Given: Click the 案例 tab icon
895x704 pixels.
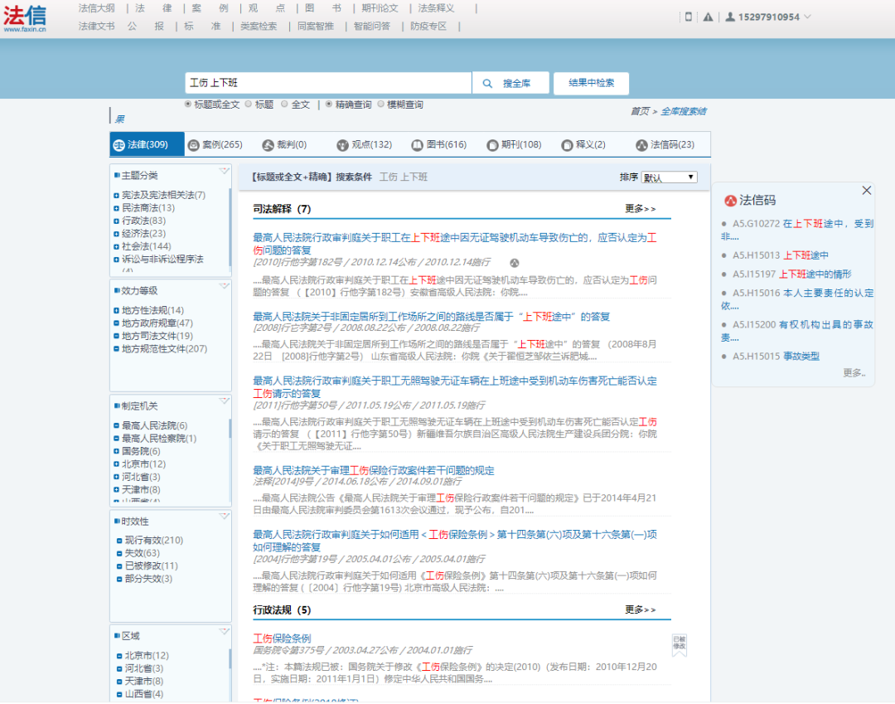Looking at the screenshot, I should [x=192, y=143].
